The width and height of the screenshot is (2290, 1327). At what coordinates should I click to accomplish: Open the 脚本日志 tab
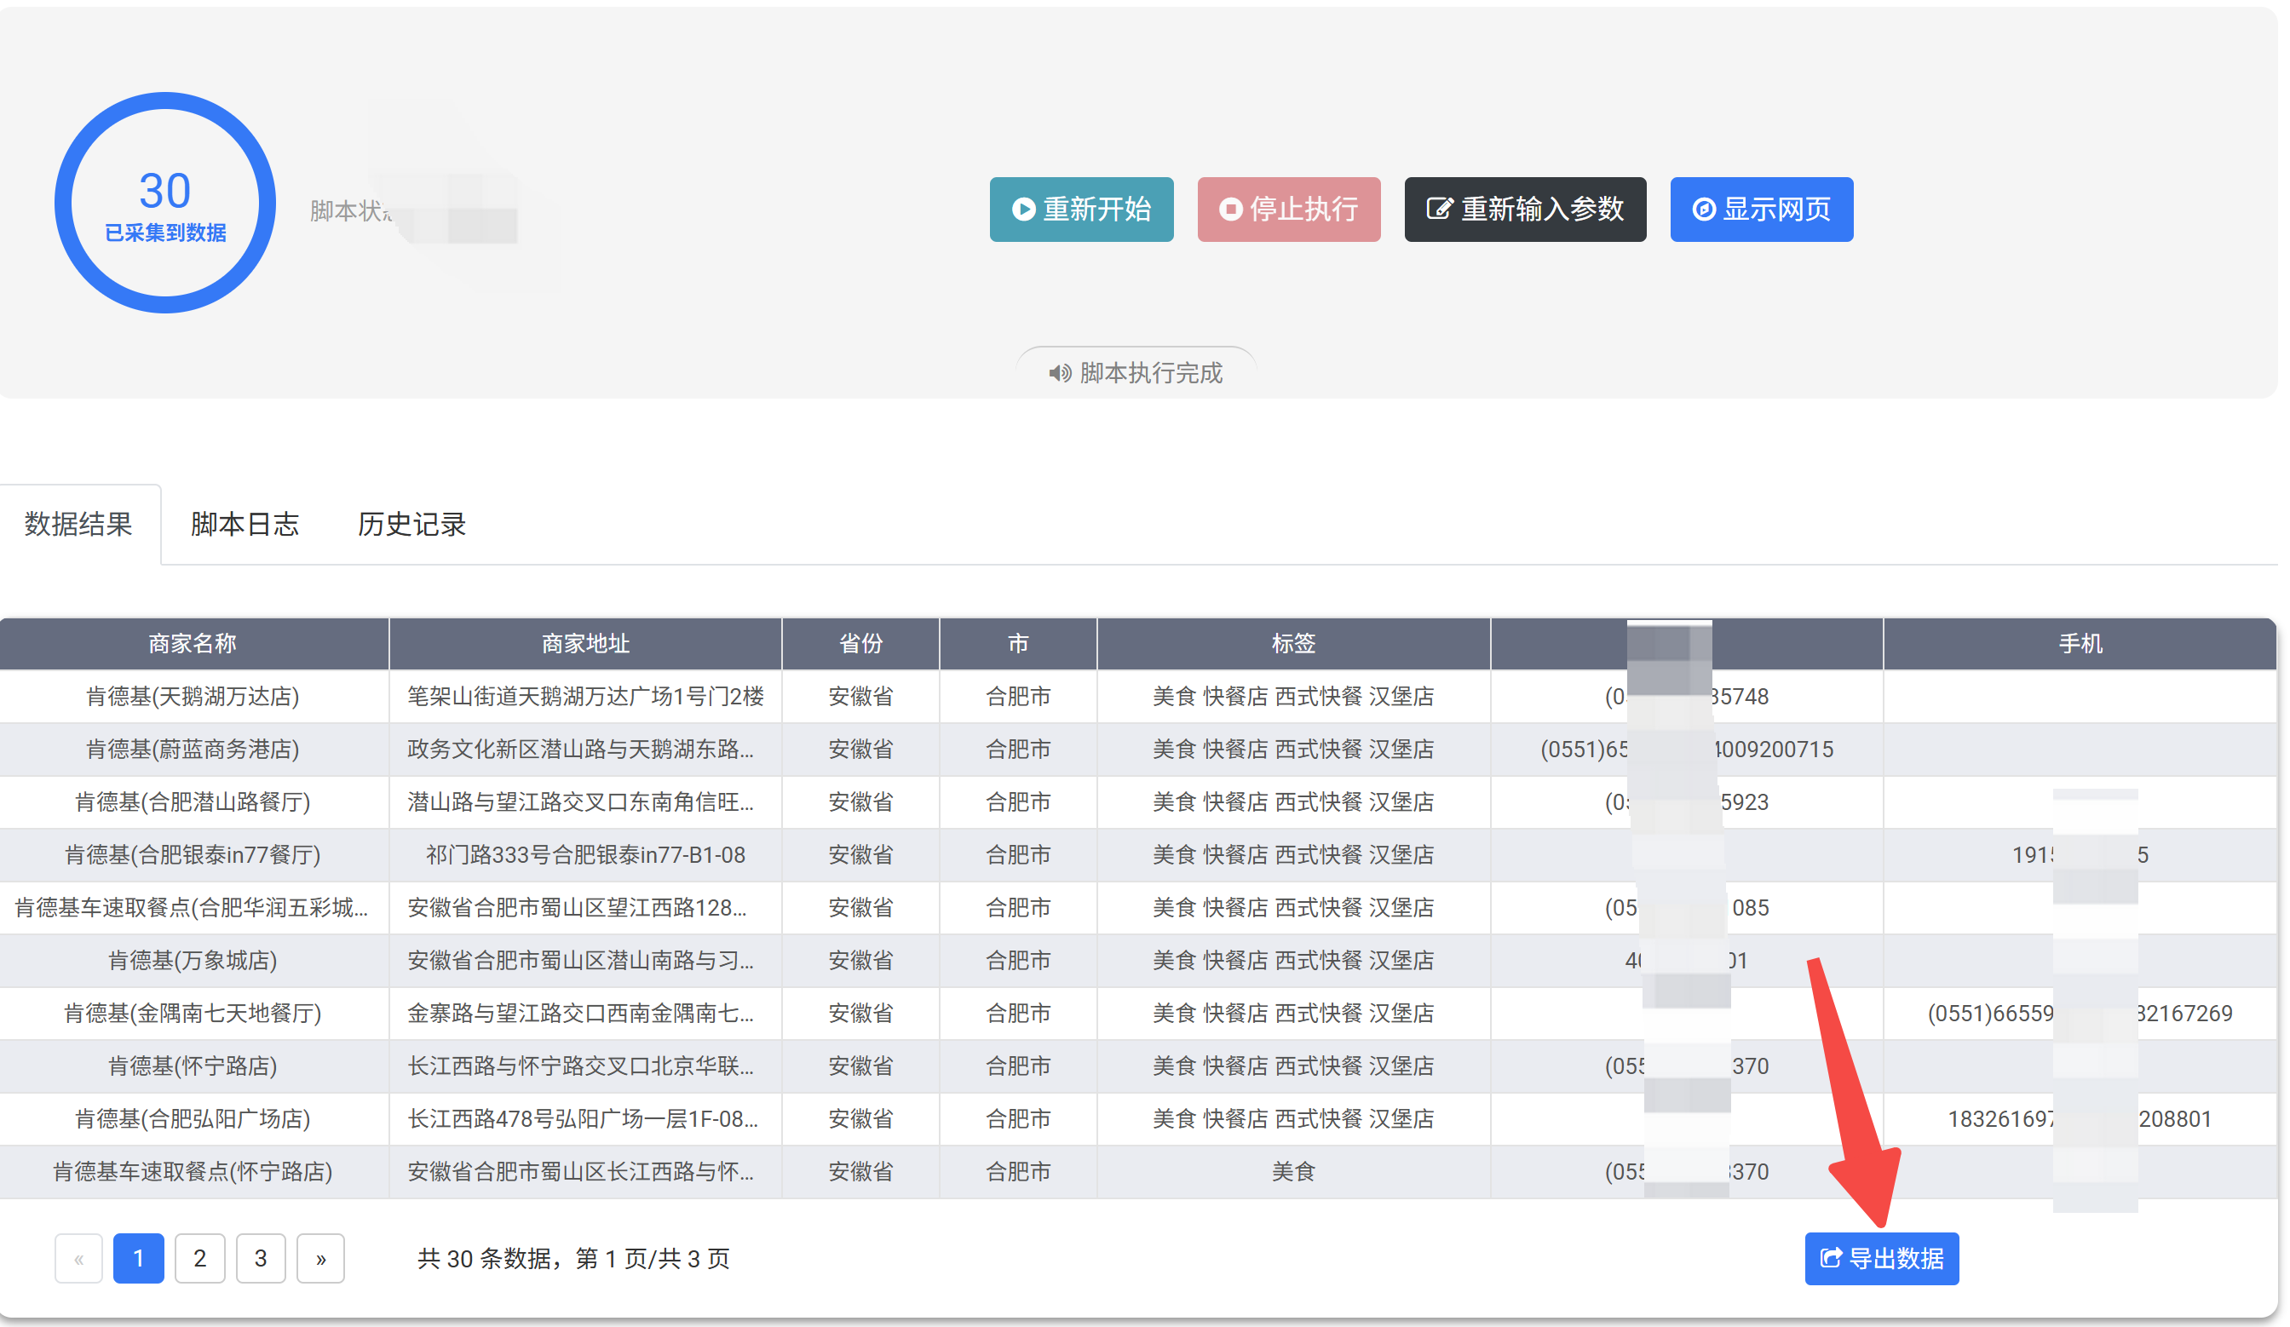245,524
